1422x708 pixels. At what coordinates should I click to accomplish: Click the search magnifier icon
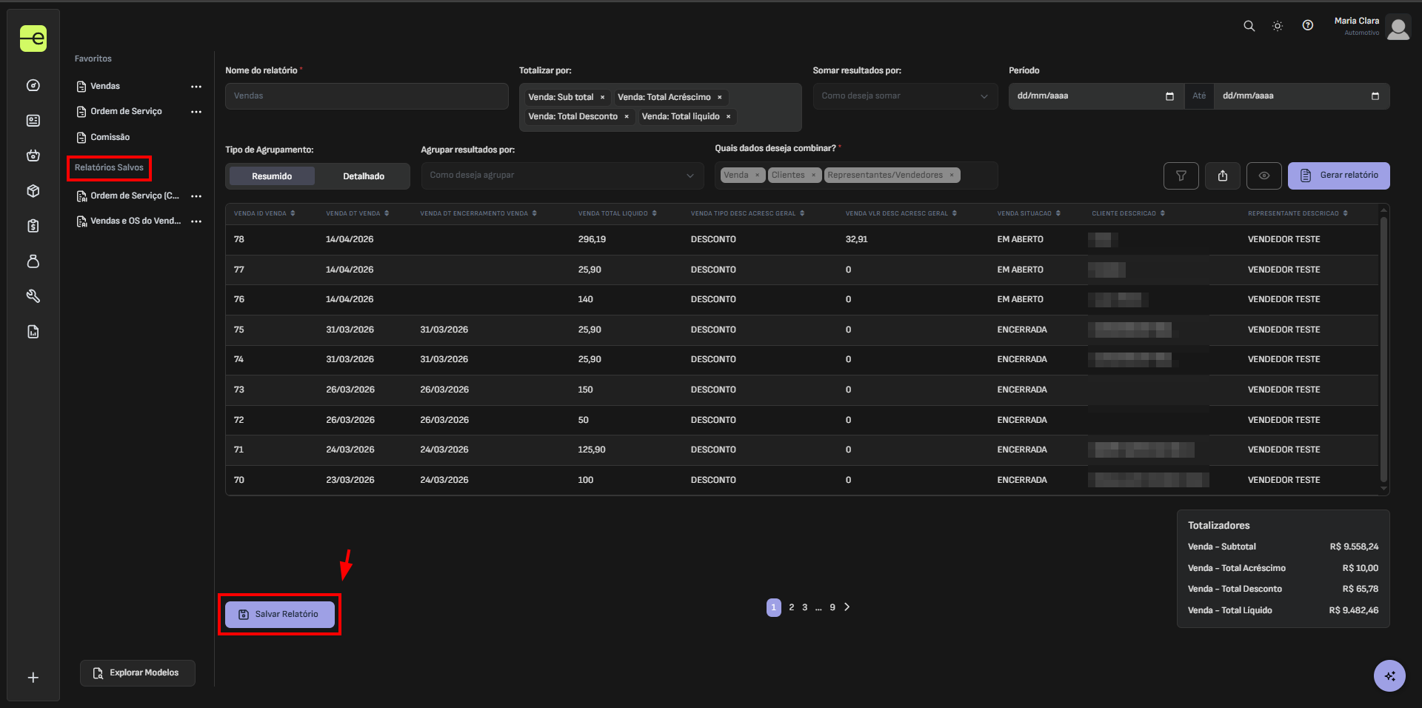point(1249,26)
